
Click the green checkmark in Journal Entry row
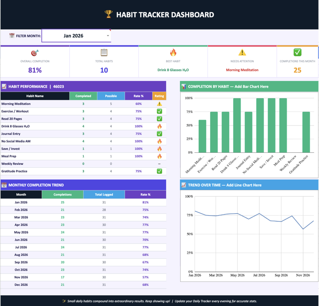[159, 134]
